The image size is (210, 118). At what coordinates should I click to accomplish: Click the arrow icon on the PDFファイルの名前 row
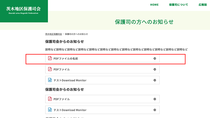[155, 58]
